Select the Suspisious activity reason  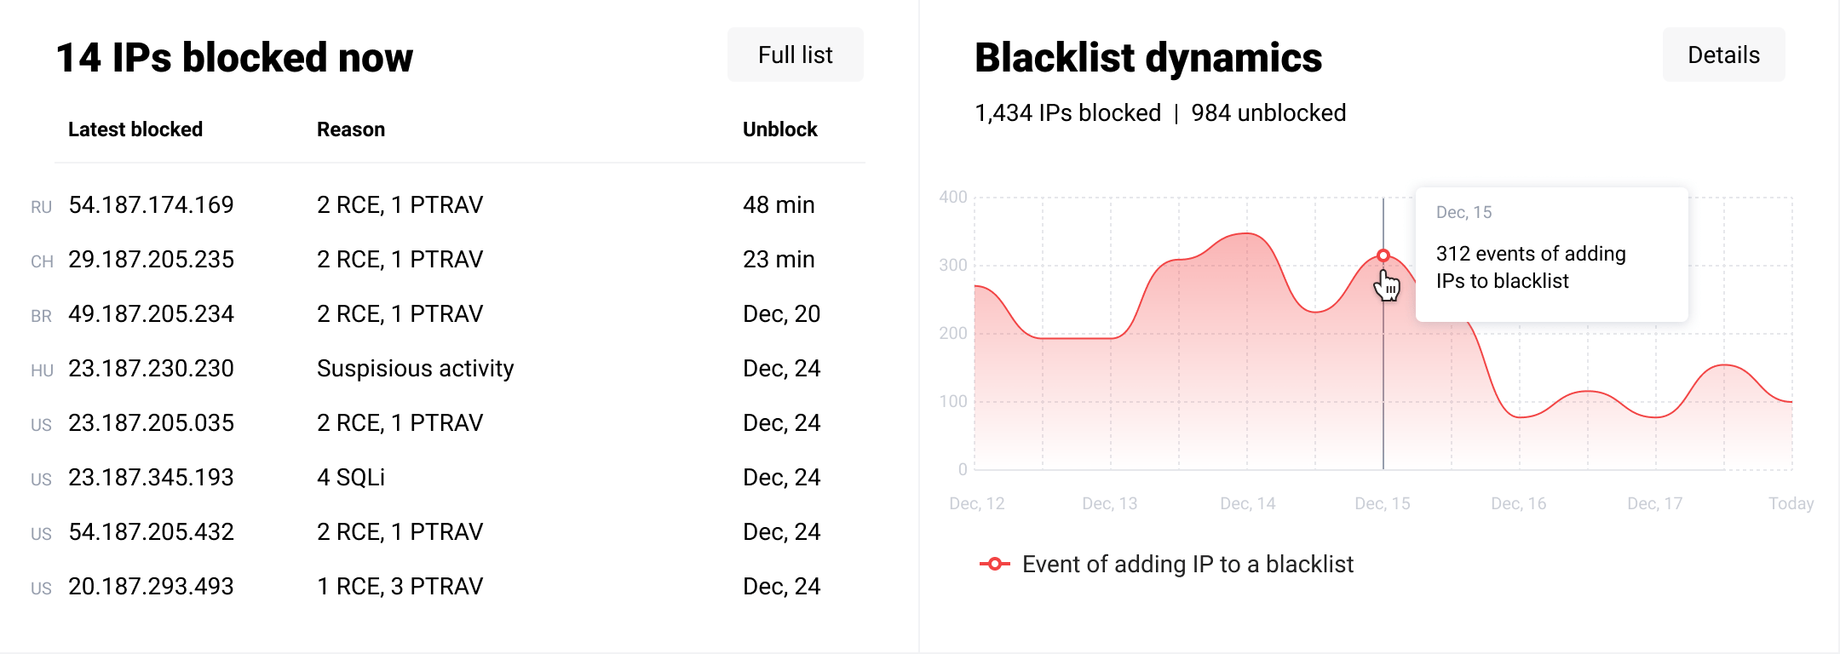415,369
